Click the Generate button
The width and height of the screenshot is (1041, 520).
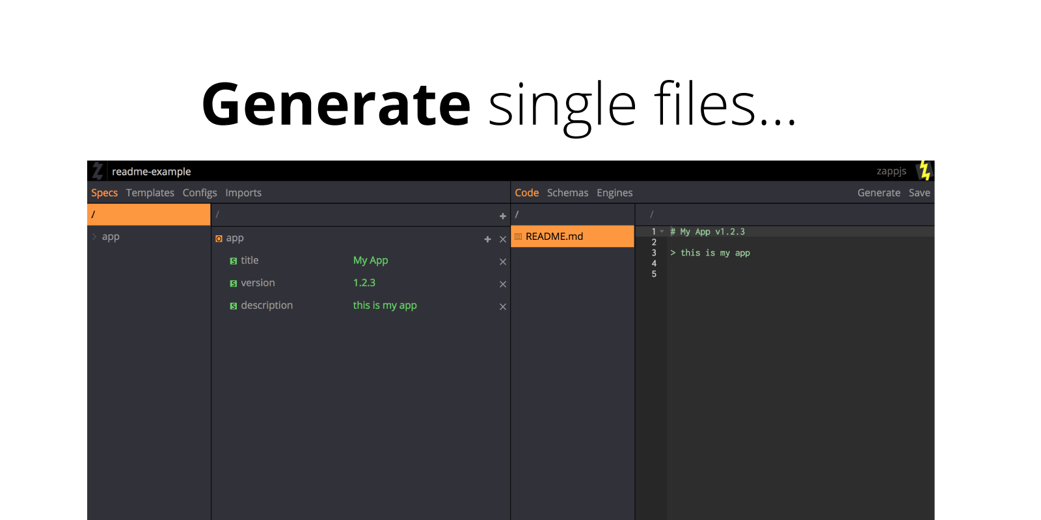click(879, 192)
